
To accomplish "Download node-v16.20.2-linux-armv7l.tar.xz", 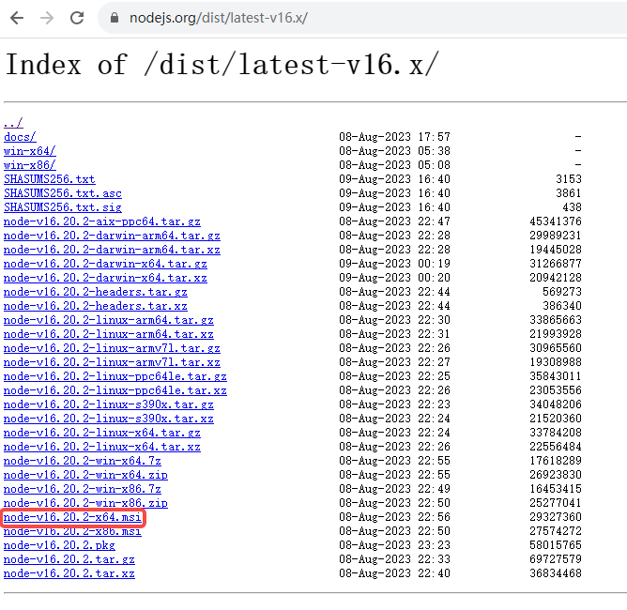I will pos(112,362).
